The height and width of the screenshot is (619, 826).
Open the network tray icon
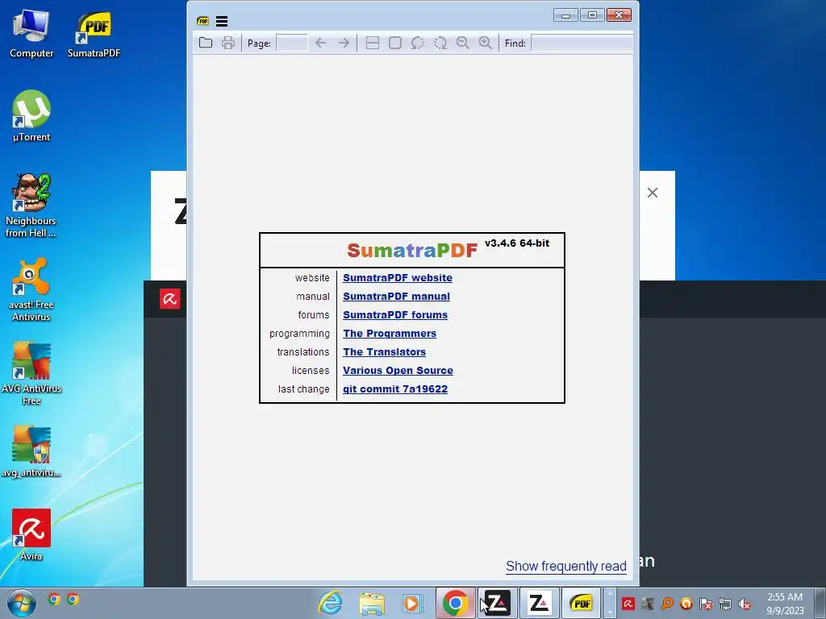[x=725, y=604]
